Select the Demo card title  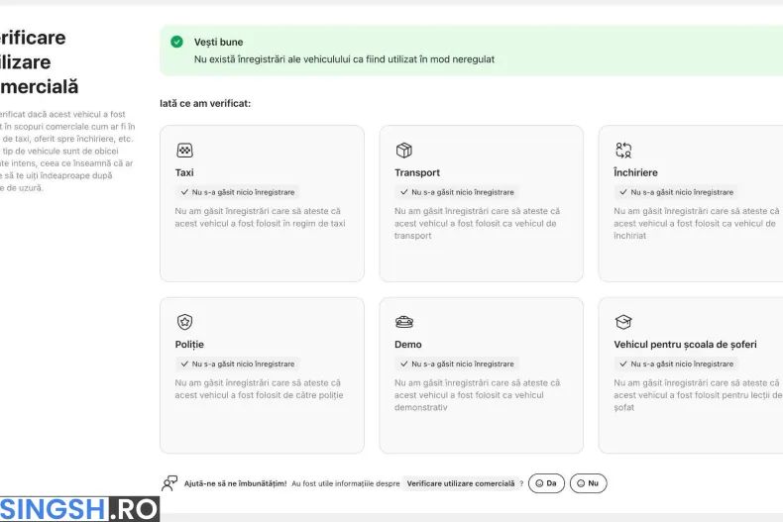point(408,345)
